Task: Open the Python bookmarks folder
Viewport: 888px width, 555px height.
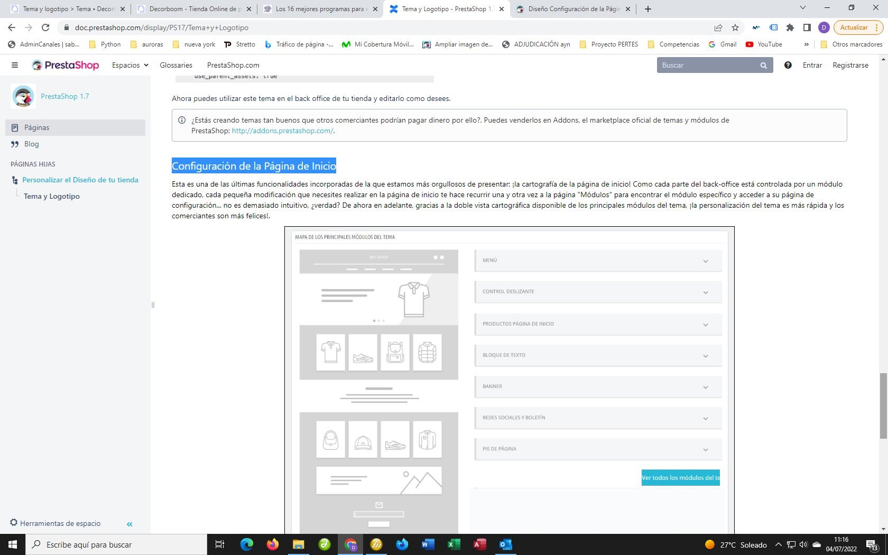Action: pyautogui.click(x=105, y=44)
